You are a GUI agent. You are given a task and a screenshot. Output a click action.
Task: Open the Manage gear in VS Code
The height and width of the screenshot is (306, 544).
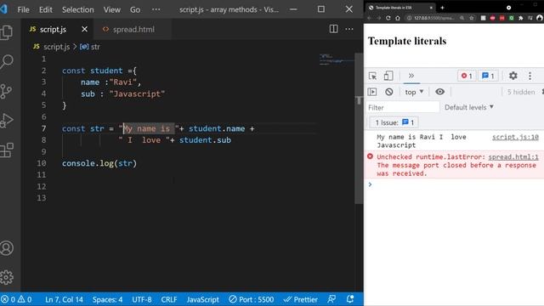[x=7, y=277]
